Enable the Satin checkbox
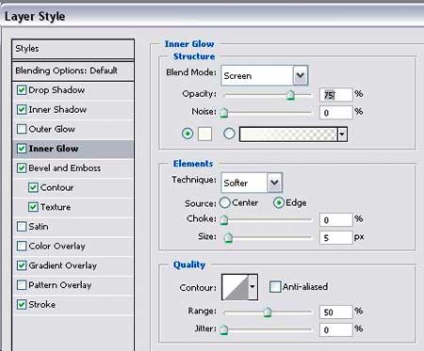This screenshot has width=424, height=351. (22, 227)
